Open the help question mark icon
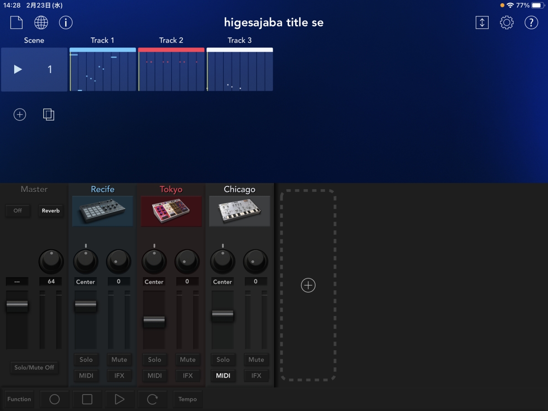Viewport: 548px width, 411px height. [x=531, y=22]
